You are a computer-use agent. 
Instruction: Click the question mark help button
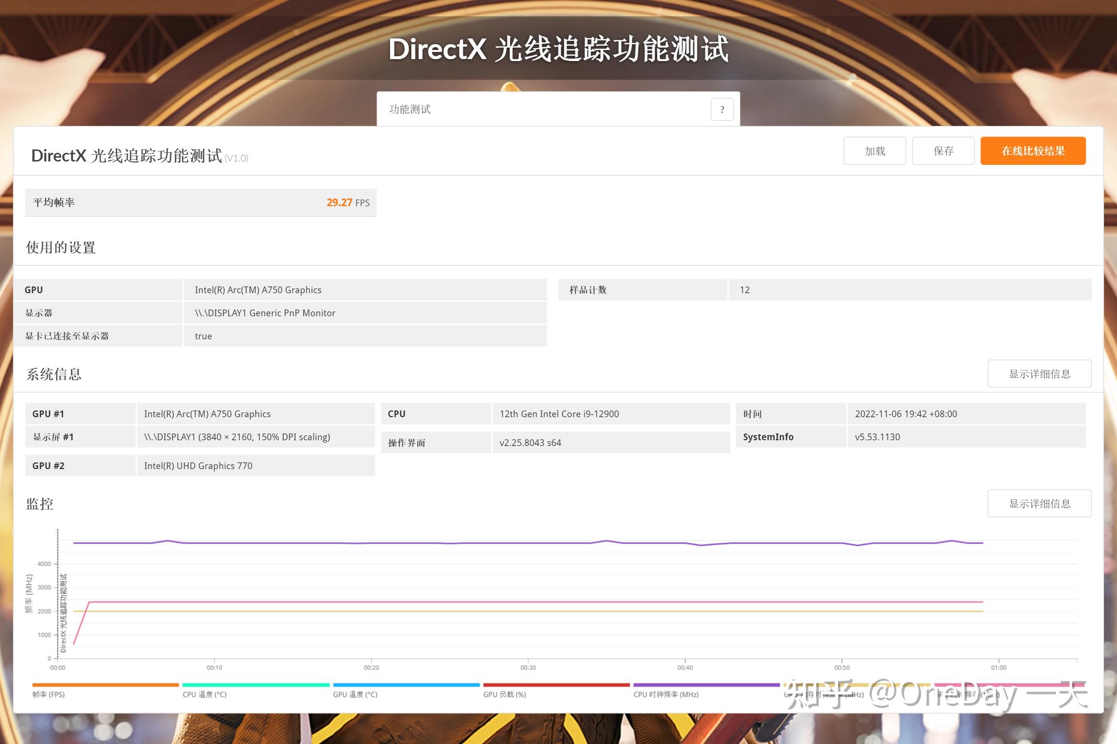coord(722,110)
